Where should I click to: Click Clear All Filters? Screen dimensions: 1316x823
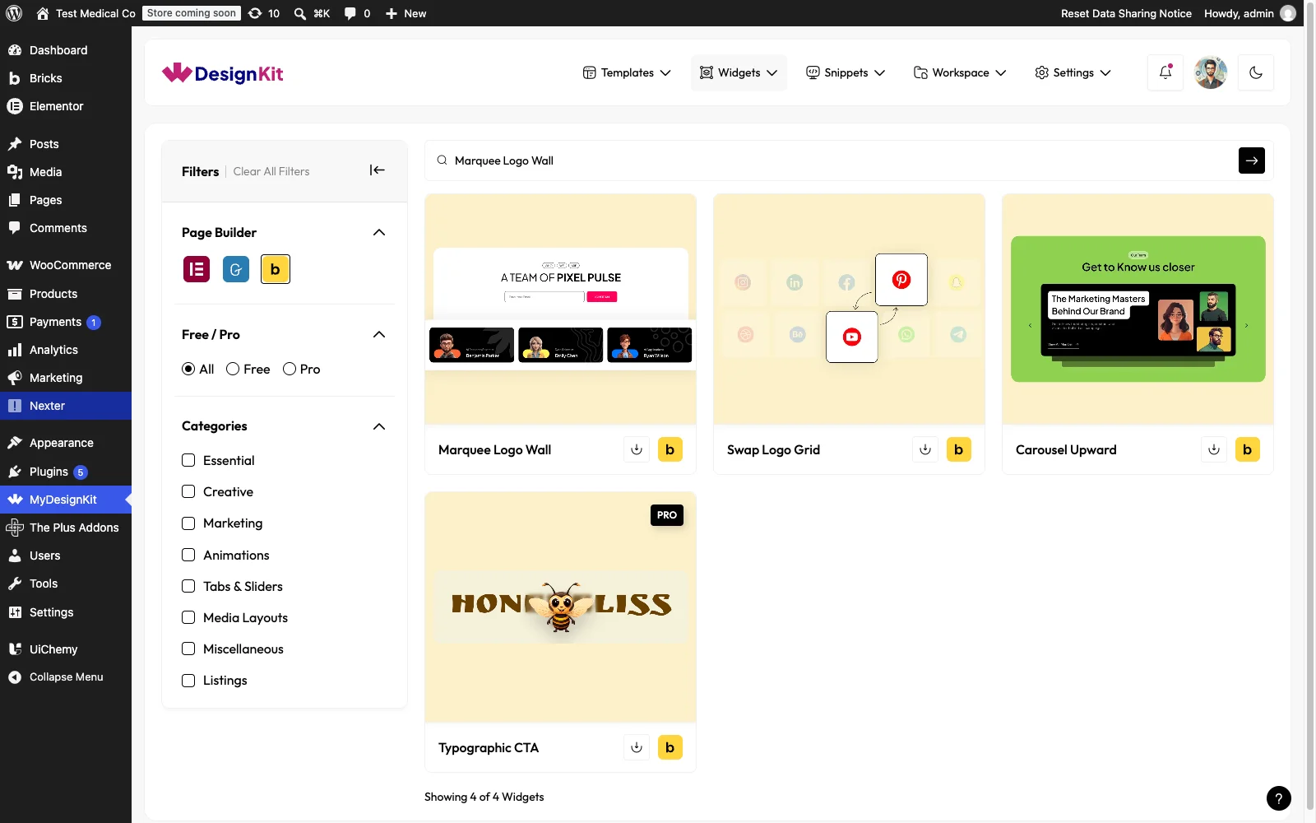tap(271, 171)
